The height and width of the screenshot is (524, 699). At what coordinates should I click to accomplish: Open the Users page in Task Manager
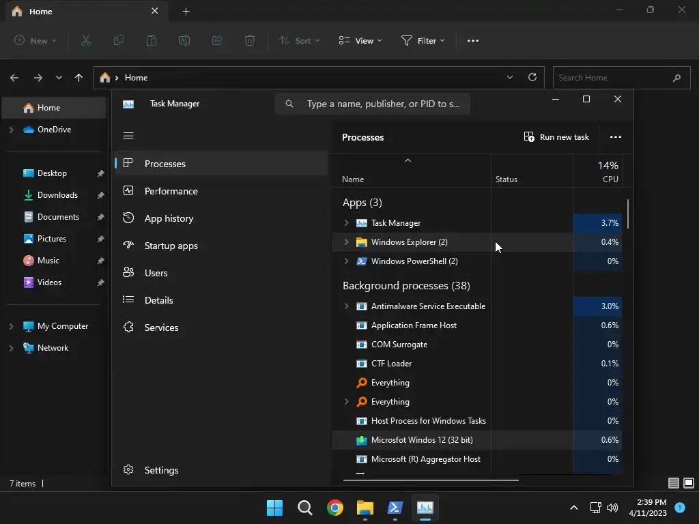(221, 273)
